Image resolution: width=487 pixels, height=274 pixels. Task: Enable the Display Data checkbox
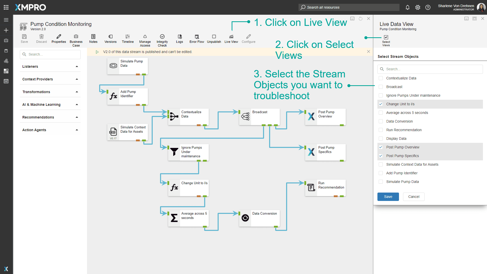click(x=381, y=139)
